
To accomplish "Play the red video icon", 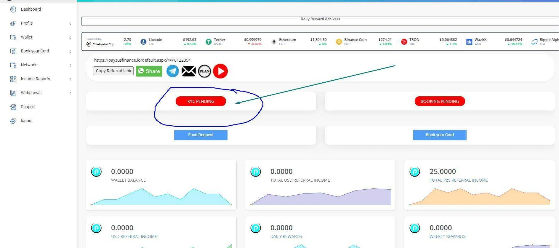I will 220,71.
